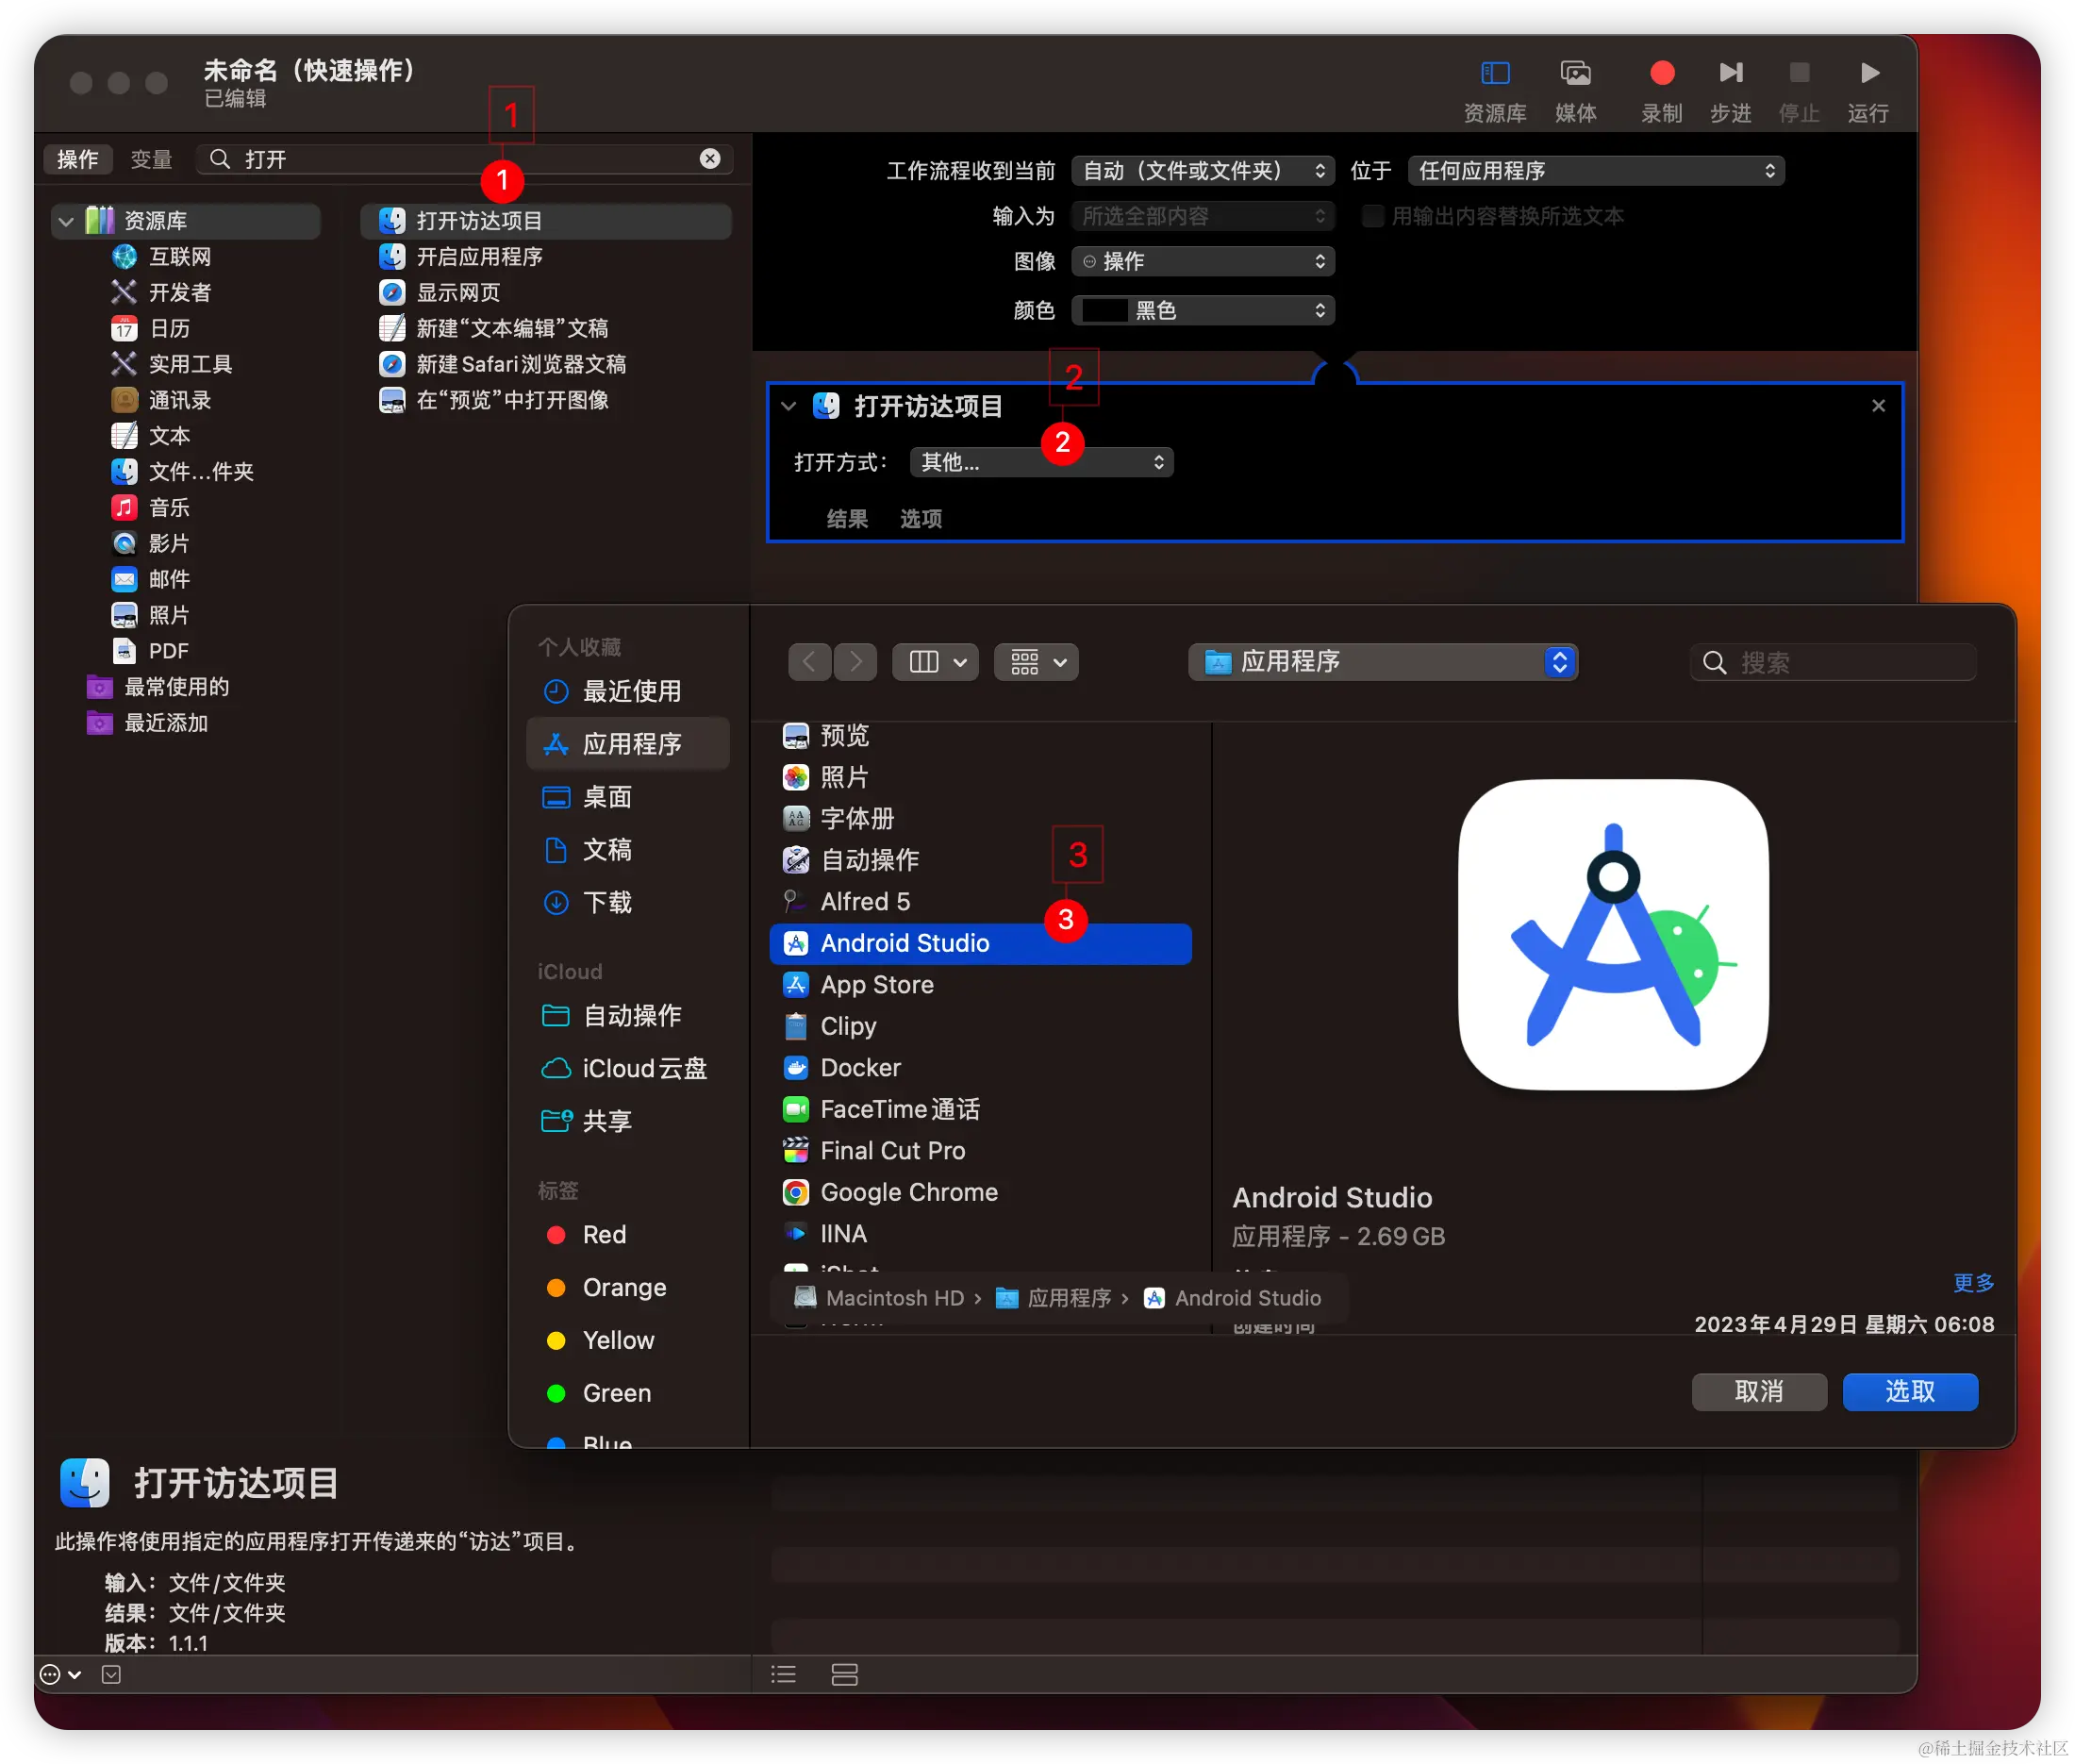Viewport: 2075px width, 1764px height.
Task: Choose Desktop in the dialog sidebar
Action: 628,797
